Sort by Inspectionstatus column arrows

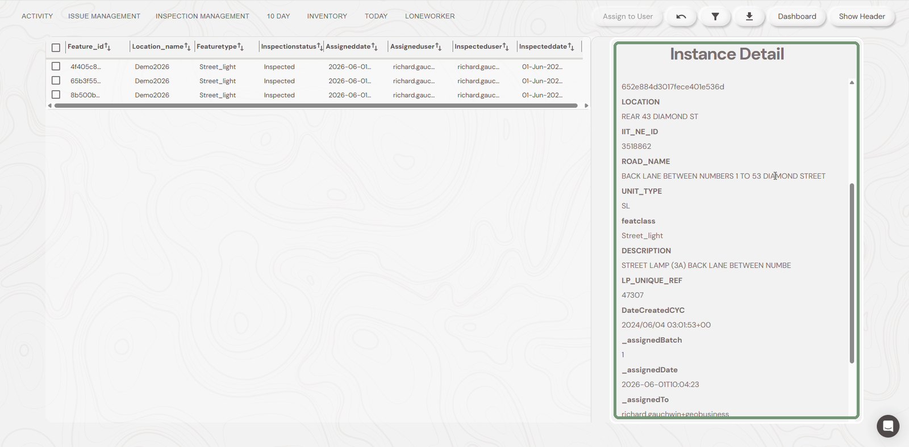[x=320, y=47]
